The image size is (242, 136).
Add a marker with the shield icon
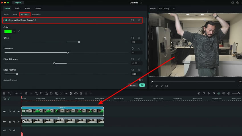tap(204, 93)
